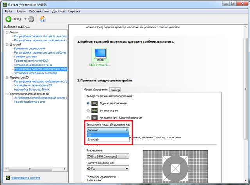Click the system information icon
The image size is (250, 185).
tap(8, 178)
